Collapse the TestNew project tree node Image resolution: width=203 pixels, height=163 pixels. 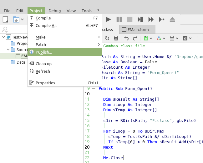(4, 37)
